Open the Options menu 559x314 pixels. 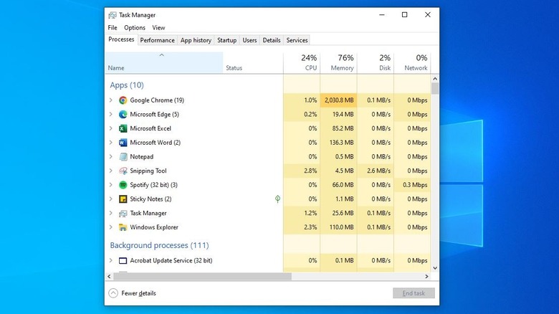point(134,28)
